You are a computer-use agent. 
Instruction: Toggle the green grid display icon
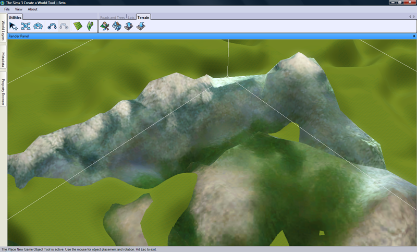pos(78,26)
